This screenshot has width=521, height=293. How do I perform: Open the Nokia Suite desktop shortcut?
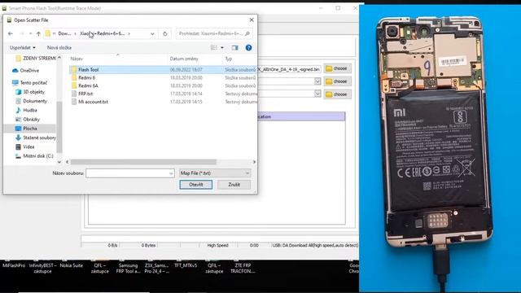pyautogui.click(x=71, y=265)
